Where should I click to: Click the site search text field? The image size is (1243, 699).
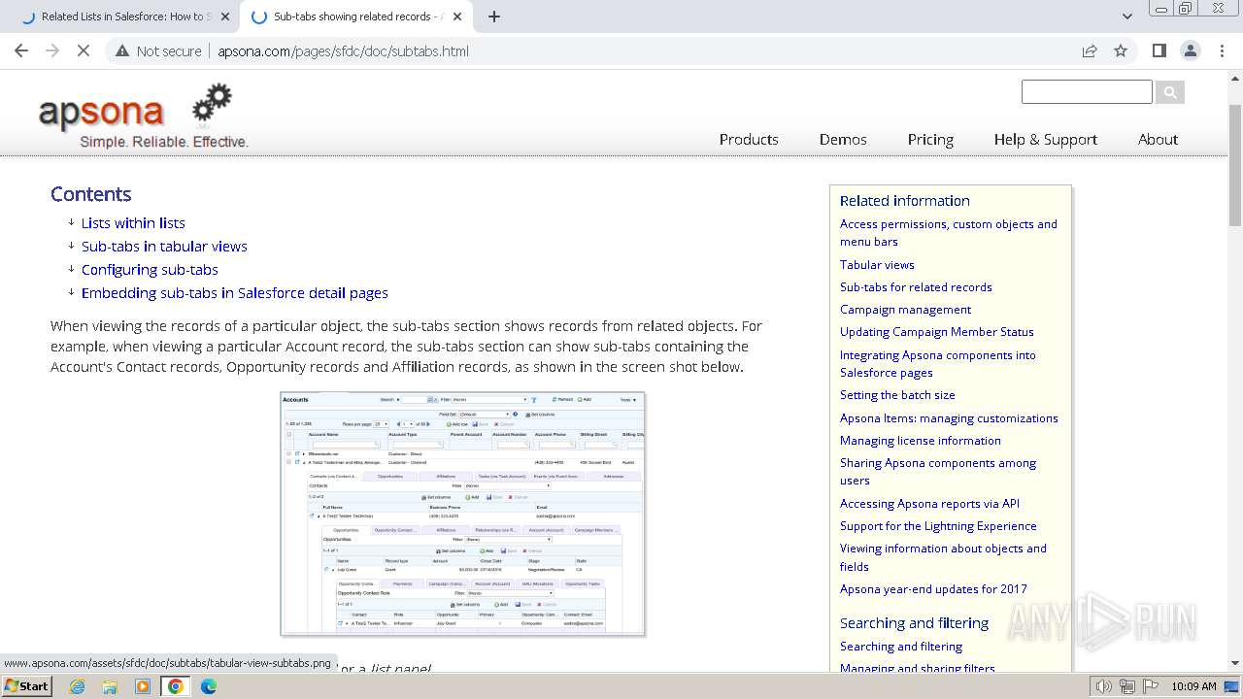(1087, 92)
